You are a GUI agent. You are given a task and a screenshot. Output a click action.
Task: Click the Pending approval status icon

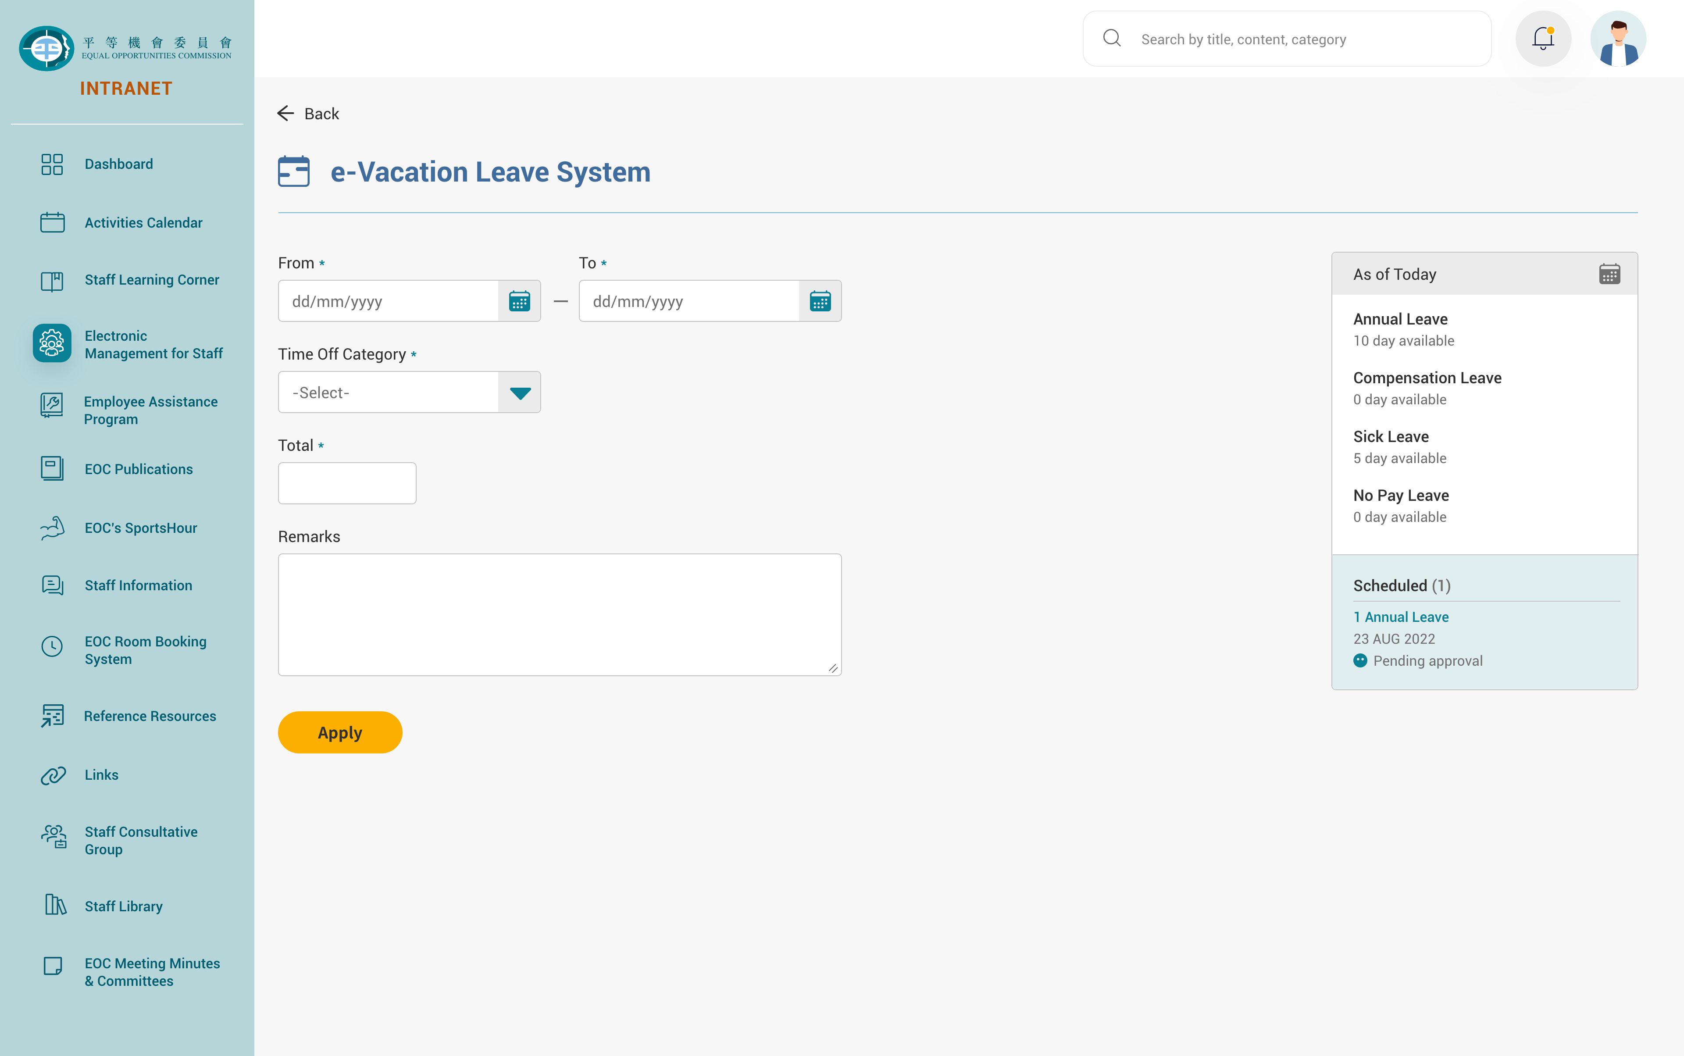1360,660
